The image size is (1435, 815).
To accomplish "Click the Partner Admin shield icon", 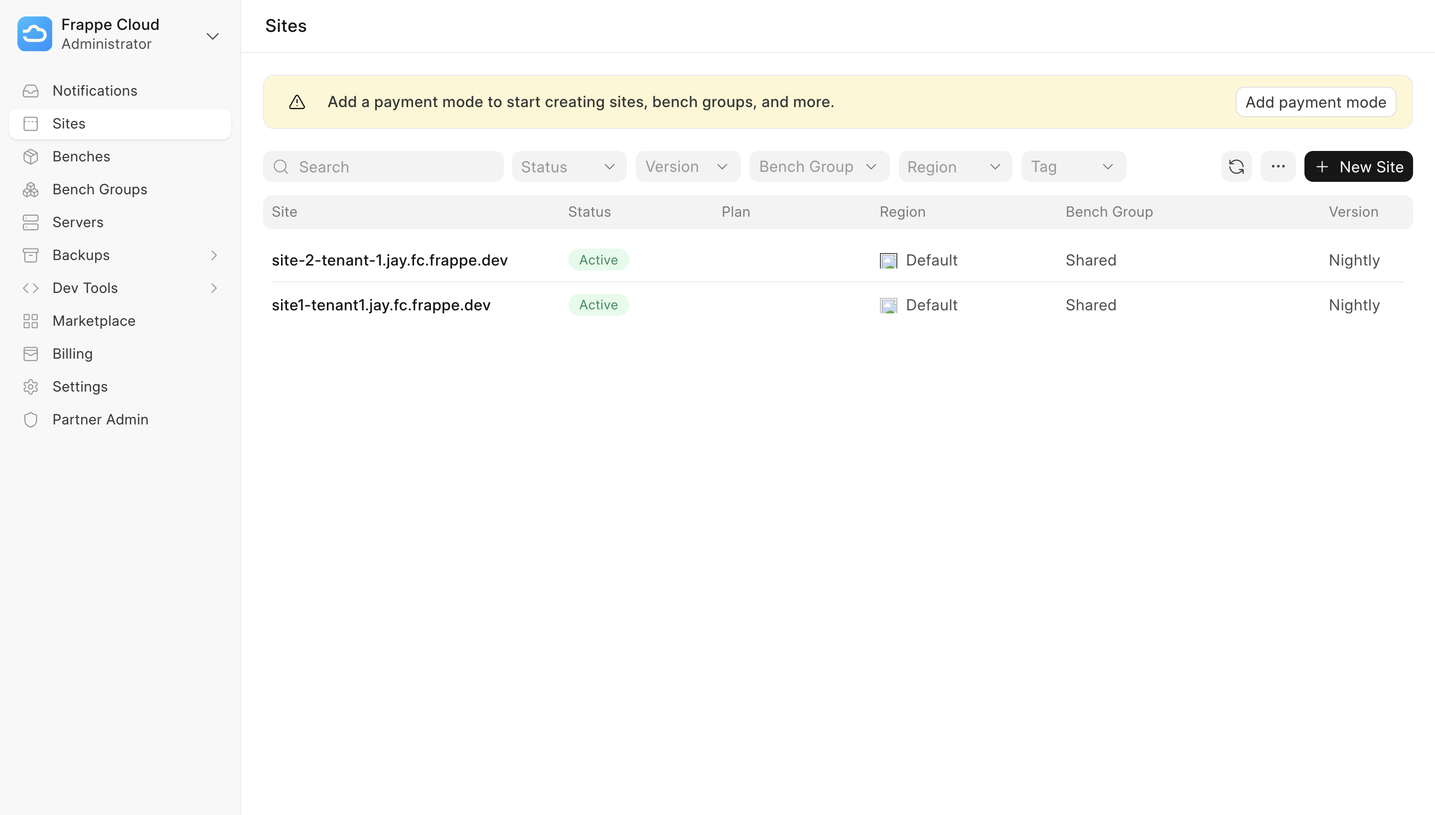I will pyautogui.click(x=31, y=418).
